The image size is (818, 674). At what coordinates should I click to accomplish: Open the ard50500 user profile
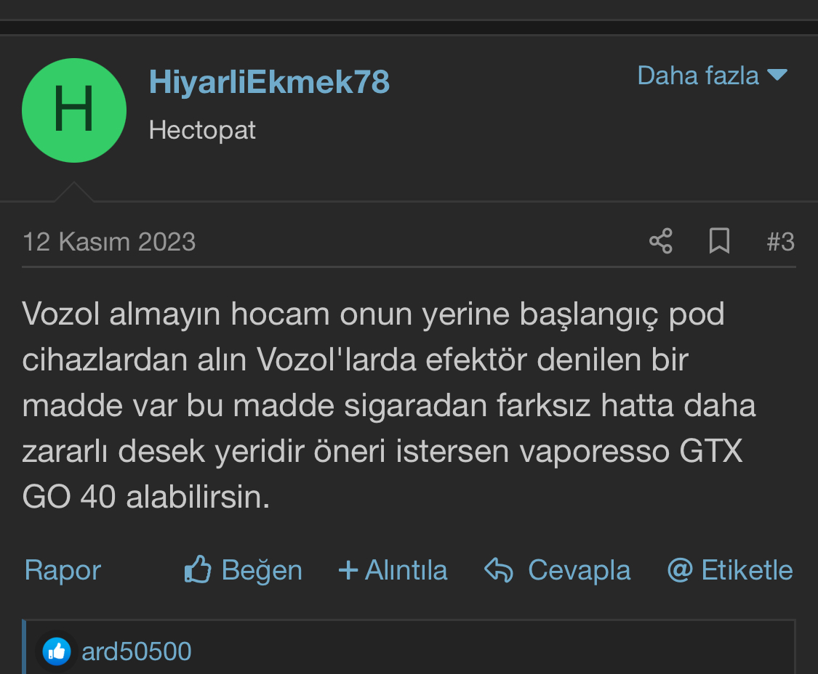click(x=137, y=651)
